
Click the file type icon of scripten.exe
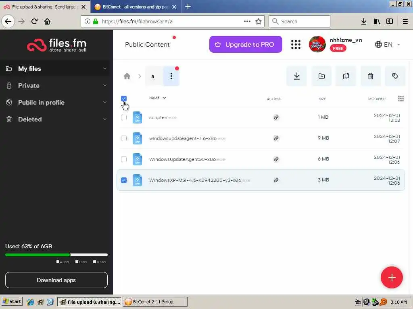(137, 117)
